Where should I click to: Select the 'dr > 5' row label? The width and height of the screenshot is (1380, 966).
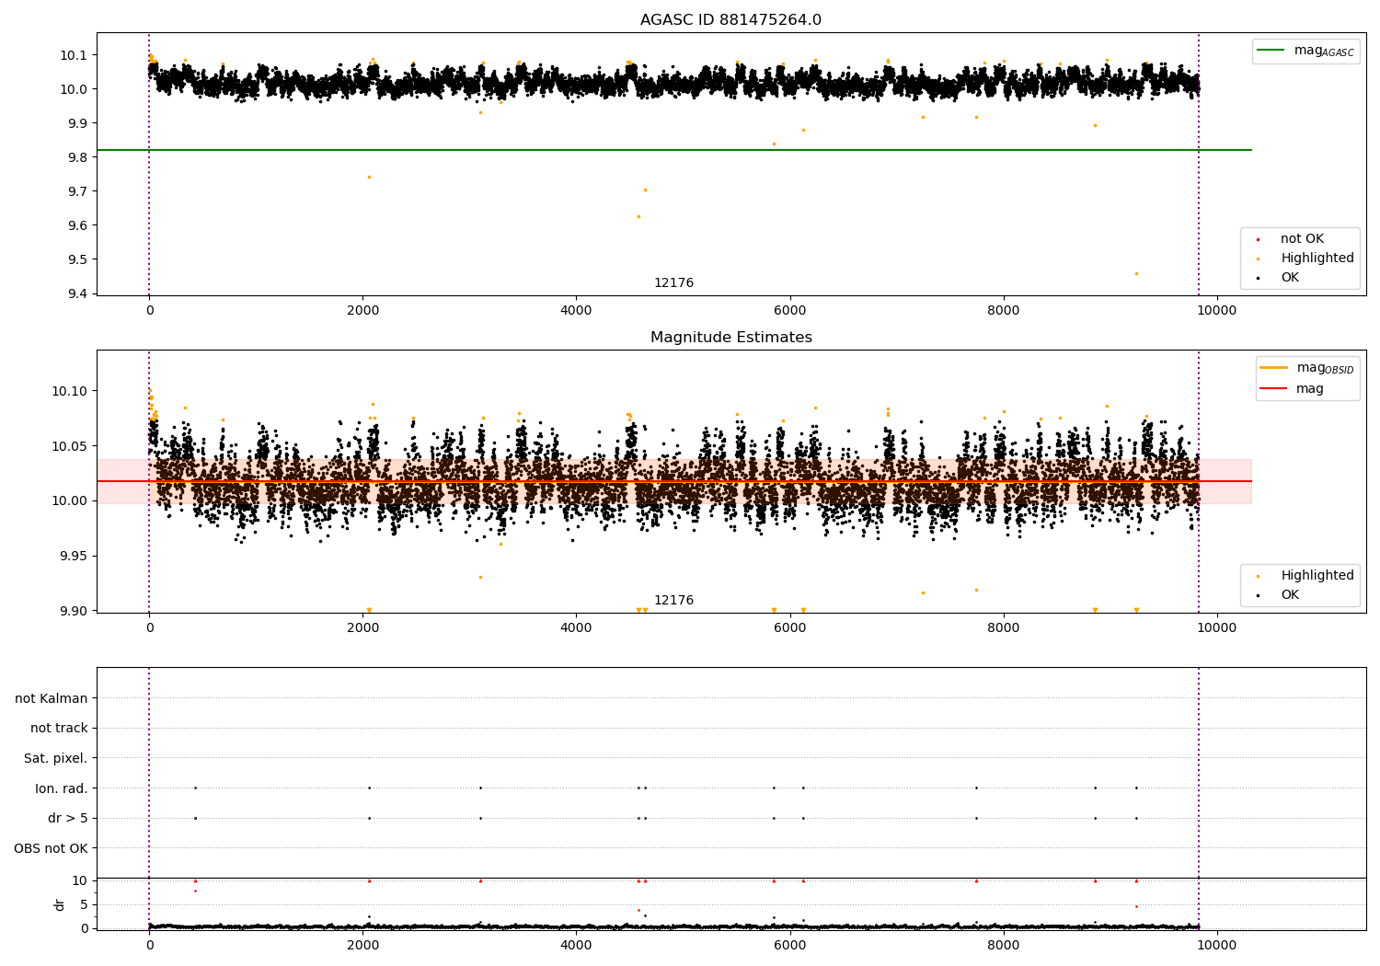[67, 819]
